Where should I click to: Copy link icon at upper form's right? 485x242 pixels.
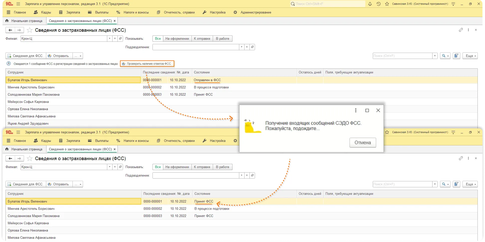click(x=461, y=30)
